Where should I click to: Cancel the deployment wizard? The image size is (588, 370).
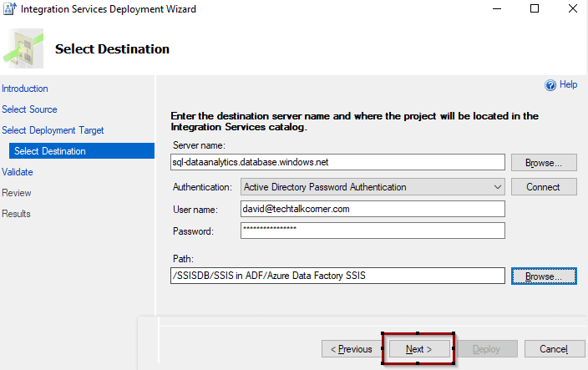pos(555,349)
